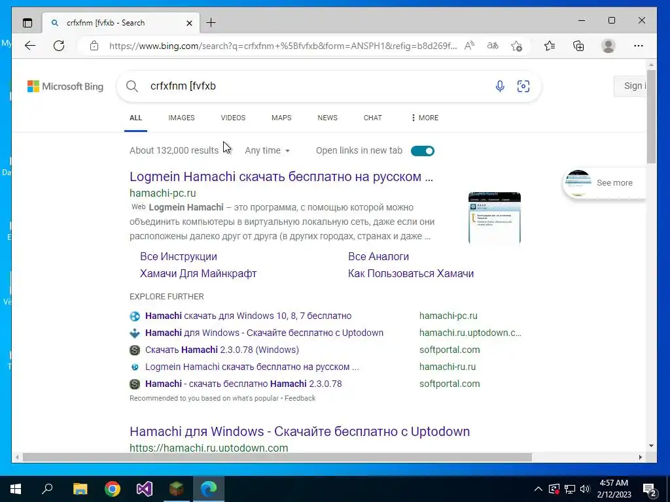Expand the MORE search categories menu

click(425, 118)
